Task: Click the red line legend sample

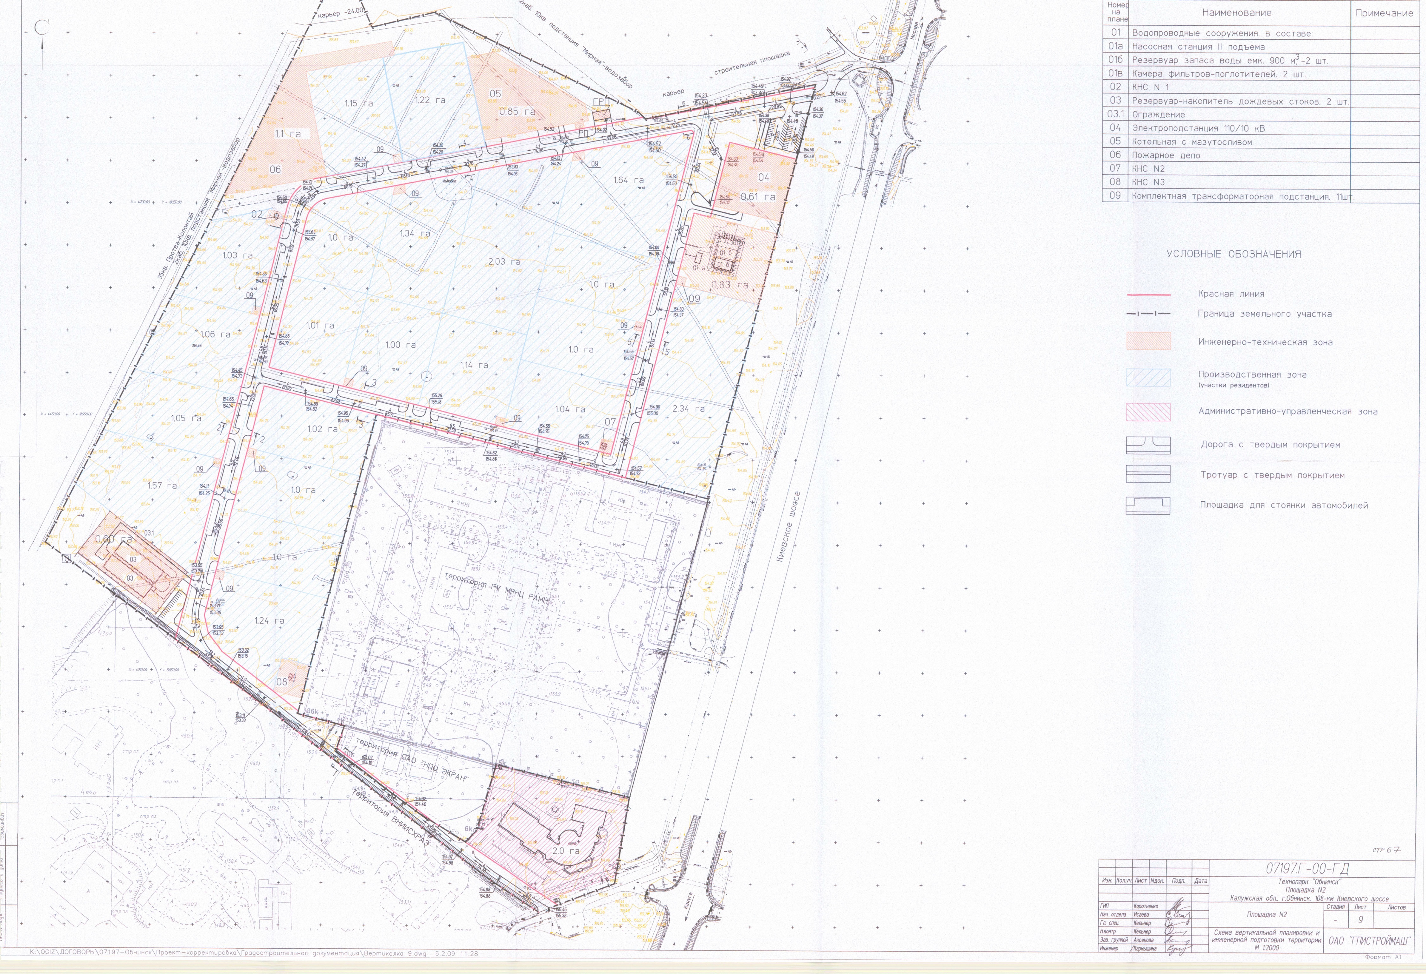Action: [1148, 295]
